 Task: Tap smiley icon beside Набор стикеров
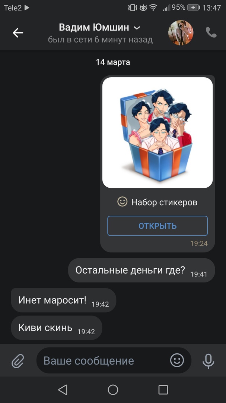[x=122, y=202]
